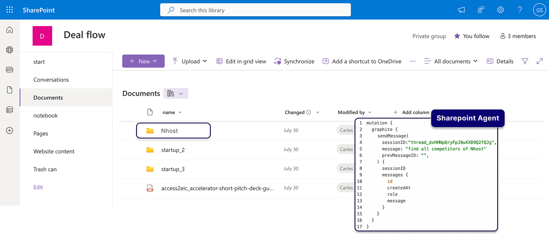This screenshot has width=549, height=235.
Task: Open the startup_2 folder
Action: click(173, 150)
